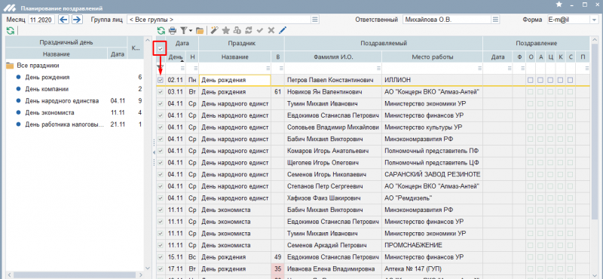Uncheck row of Тумин Михаил Иванович 04.11
Viewport: 603px width, 279px height.
(x=161, y=104)
